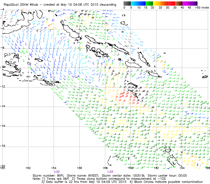Screen dimensions: 210x184
Task: Click the '156' longitude axis label
Action: [79, 168]
